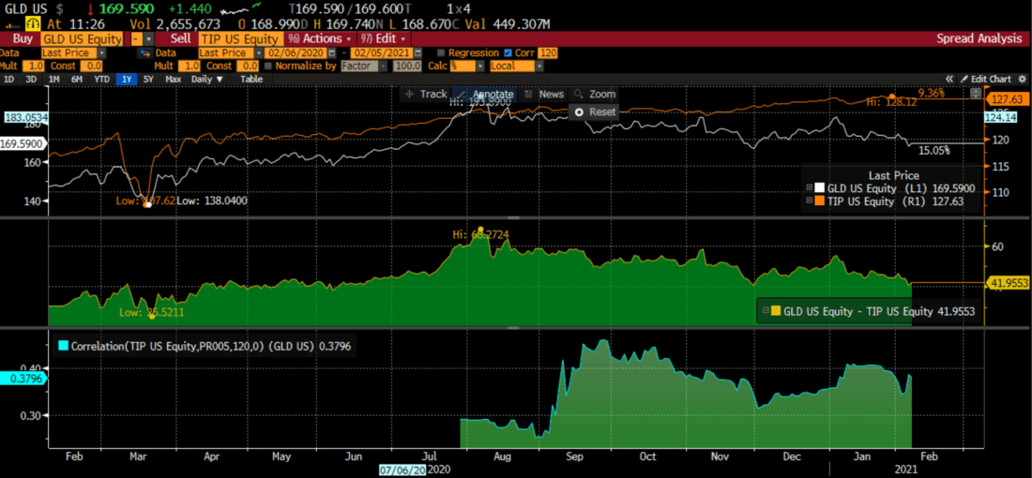This screenshot has width=1032, height=478.
Task: Collapse panel with double chevron icon
Action: tap(949, 79)
